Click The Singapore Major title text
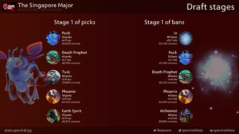Image resolution: width=239 pixels, height=134 pixels. [46, 5]
